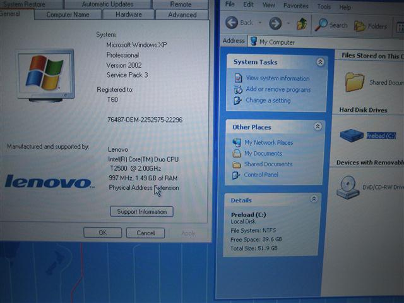Open the Edit menu
Screen dimensions: 404x303
pyautogui.click(x=248, y=4)
